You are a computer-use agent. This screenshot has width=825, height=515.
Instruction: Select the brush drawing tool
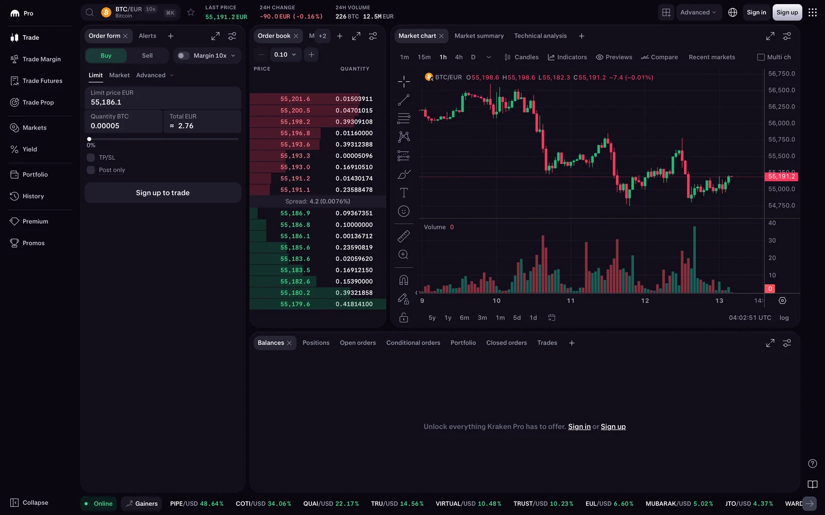click(404, 174)
